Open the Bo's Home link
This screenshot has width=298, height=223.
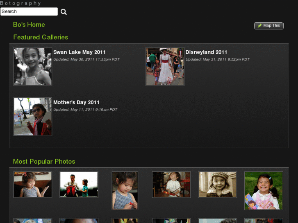tap(29, 25)
